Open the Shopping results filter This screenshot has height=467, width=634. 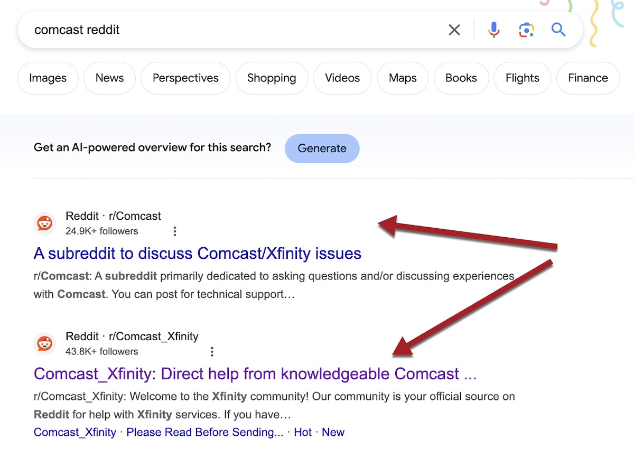[x=272, y=78]
